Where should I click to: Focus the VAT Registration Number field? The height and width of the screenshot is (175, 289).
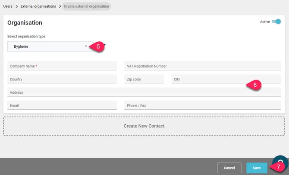coord(202,66)
